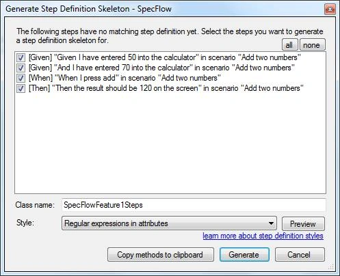Deselect all steps with the 'none' button
340x276 pixels.
point(312,44)
